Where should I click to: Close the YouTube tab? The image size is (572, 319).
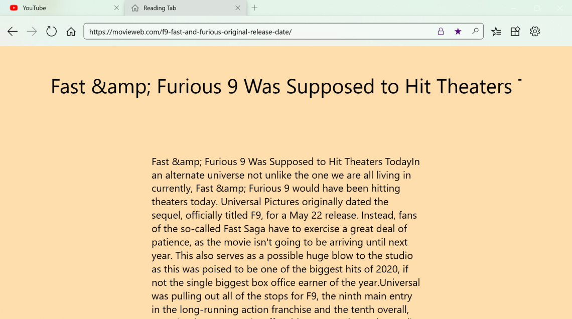pos(116,8)
